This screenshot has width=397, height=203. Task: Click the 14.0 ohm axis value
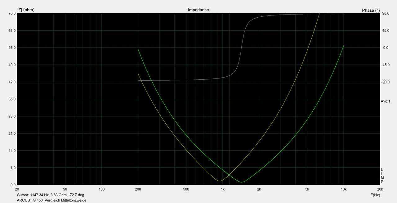coord(12,151)
